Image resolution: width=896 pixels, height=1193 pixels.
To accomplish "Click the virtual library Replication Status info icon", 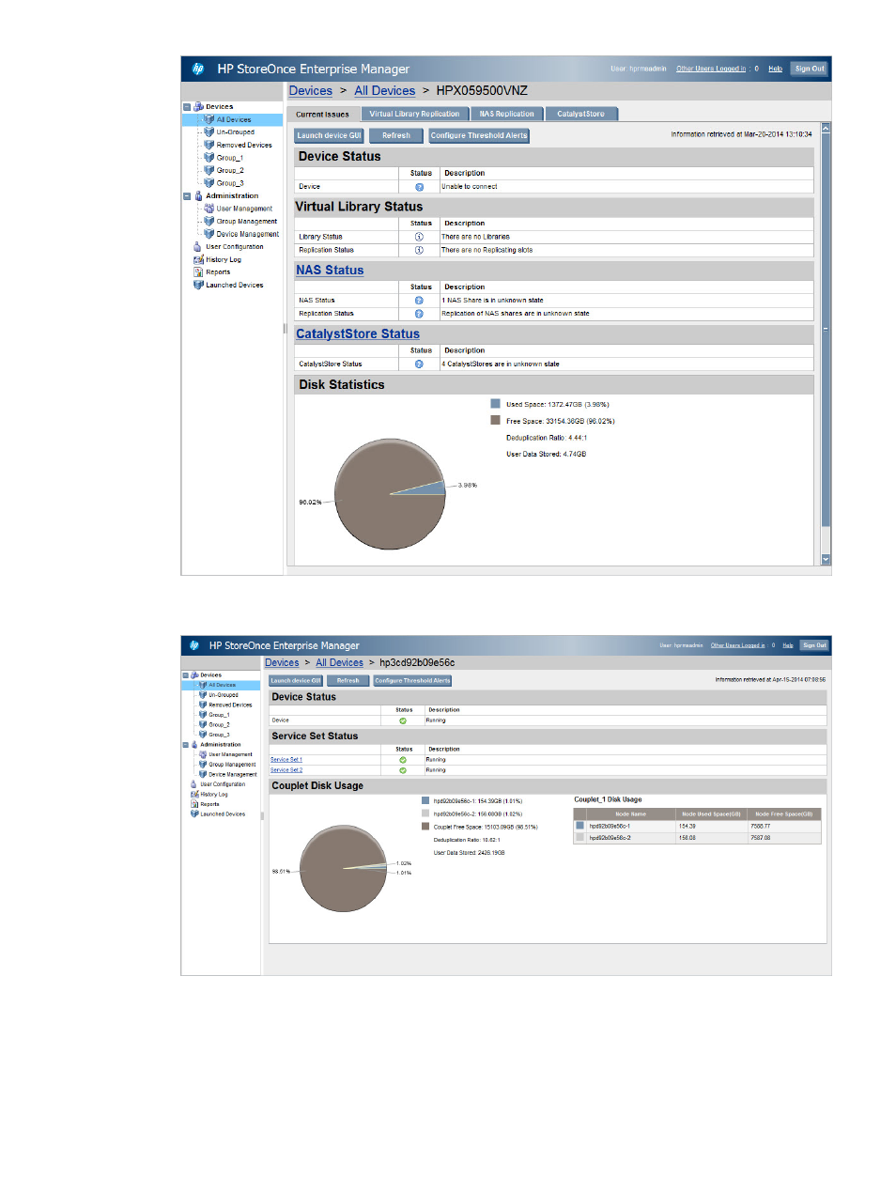I will click(420, 250).
